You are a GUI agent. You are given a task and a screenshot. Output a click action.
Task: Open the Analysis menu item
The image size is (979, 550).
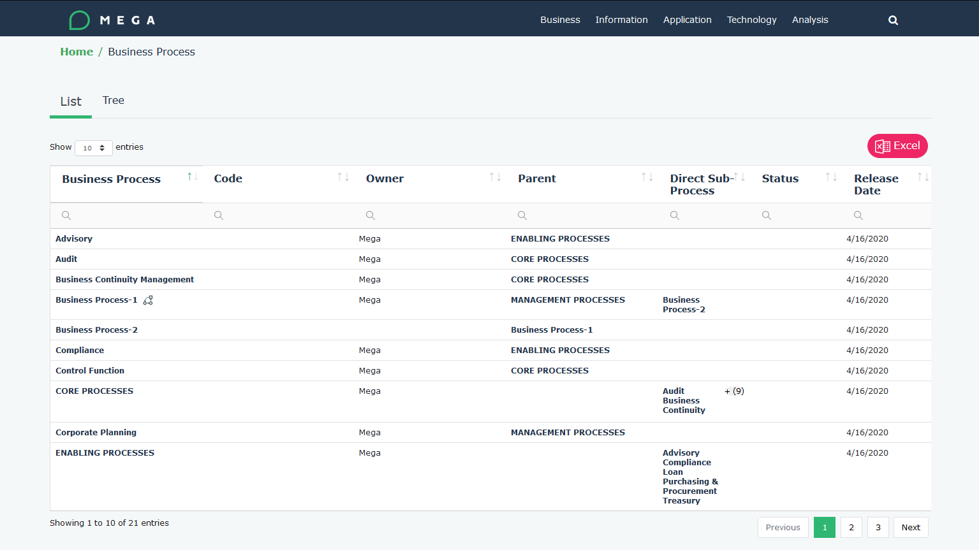[810, 20]
